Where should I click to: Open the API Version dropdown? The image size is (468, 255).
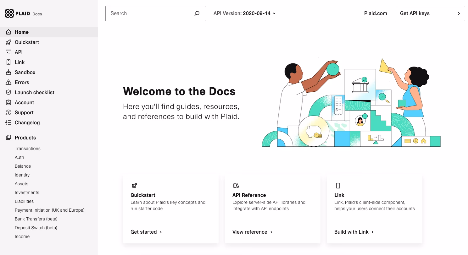coord(245,14)
